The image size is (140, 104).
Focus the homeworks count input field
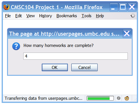coord(76,56)
